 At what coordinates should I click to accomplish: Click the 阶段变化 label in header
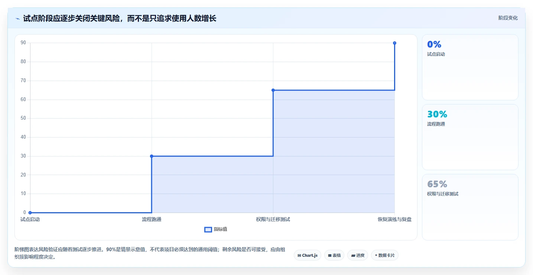[508, 18]
